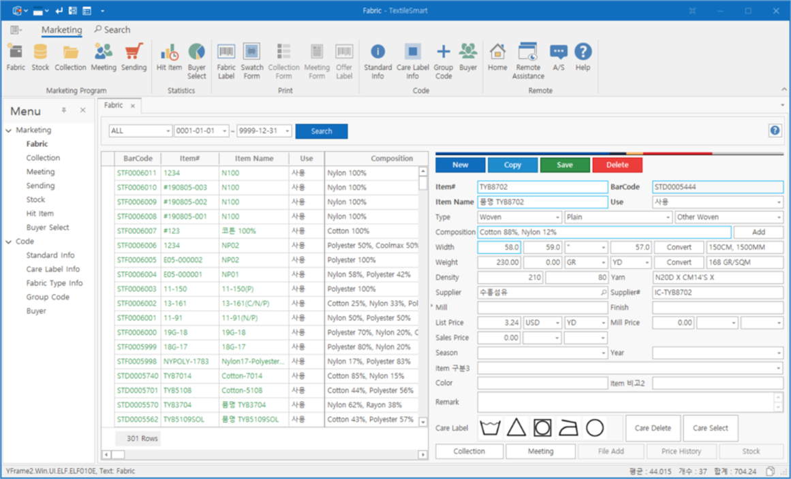Click into the Composition text field
Image resolution: width=791 pixels, height=479 pixels.
(x=604, y=232)
